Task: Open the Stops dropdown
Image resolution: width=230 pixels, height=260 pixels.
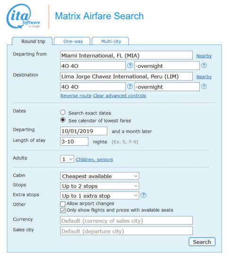Action: click(100, 186)
